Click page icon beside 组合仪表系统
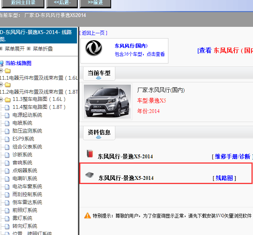This screenshot has width=253, height=235. tap(7, 147)
